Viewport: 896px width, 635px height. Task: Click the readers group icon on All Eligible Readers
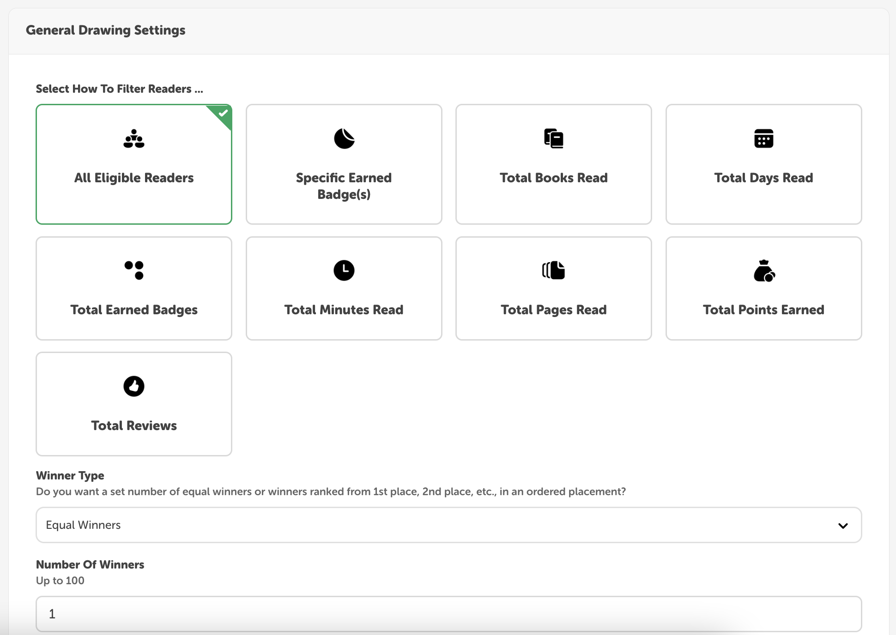point(133,138)
